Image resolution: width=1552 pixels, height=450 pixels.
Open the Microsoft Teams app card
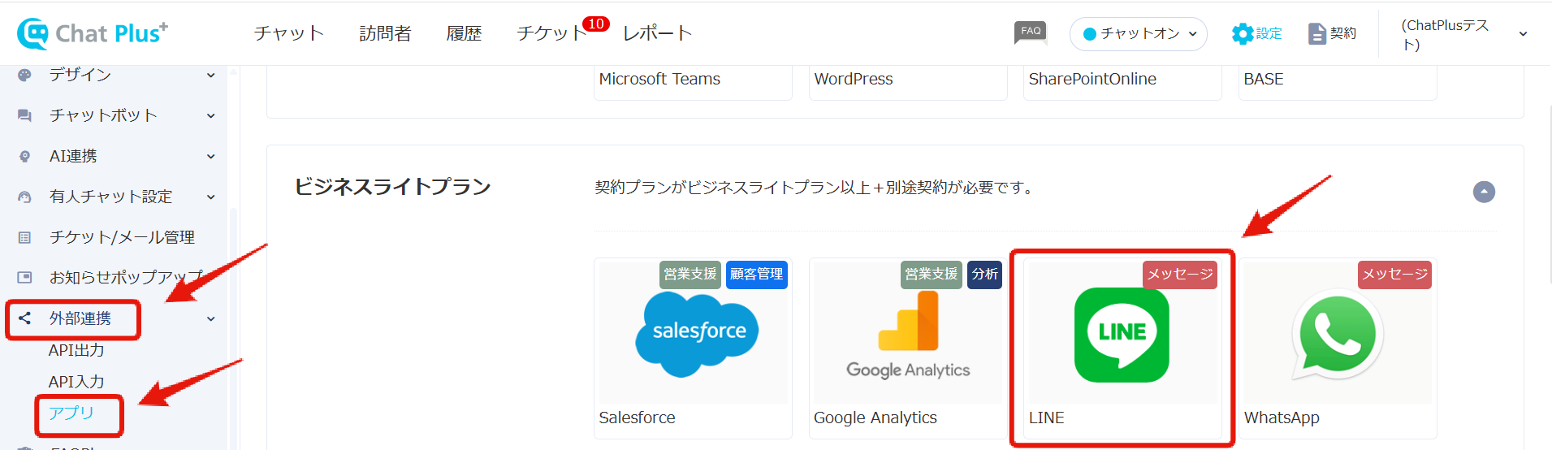click(x=693, y=83)
